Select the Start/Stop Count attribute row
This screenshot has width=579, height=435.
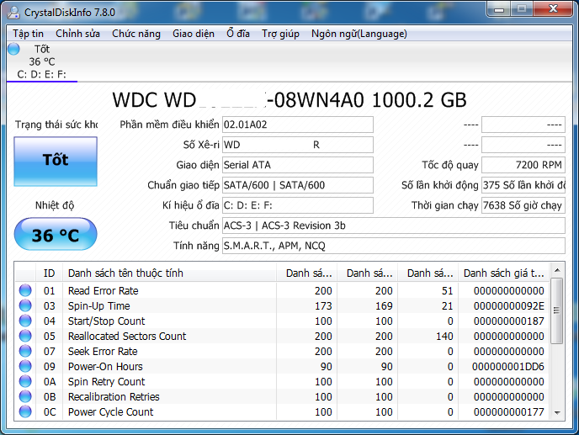coord(168,321)
